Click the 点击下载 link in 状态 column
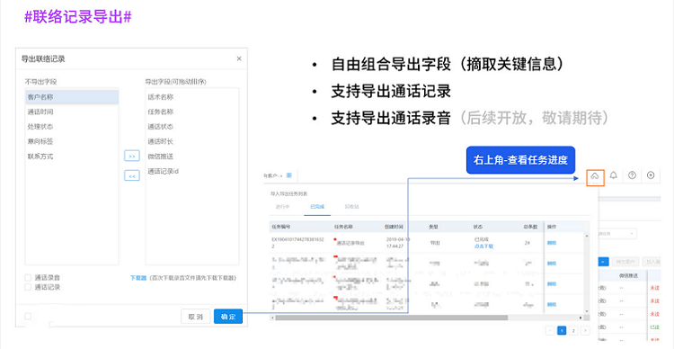 point(483,246)
